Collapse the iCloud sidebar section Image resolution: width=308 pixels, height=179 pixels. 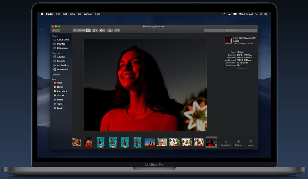[x=55, y=36]
